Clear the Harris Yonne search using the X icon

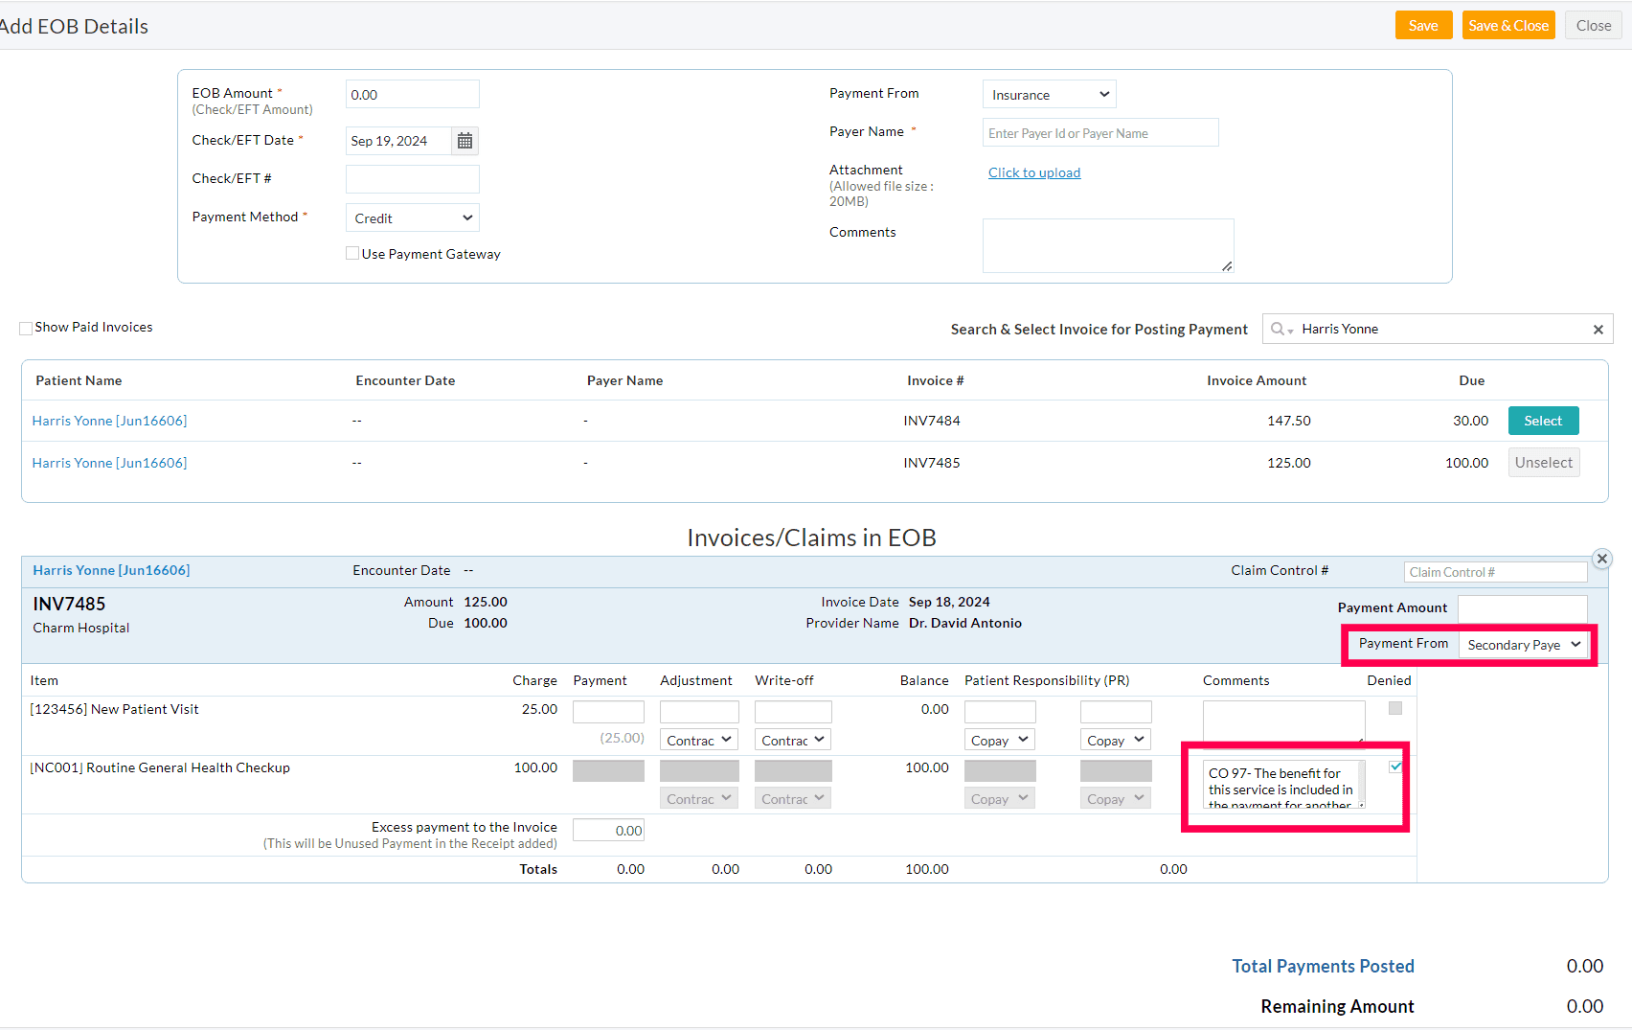pyautogui.click(x=1598, y=329)
